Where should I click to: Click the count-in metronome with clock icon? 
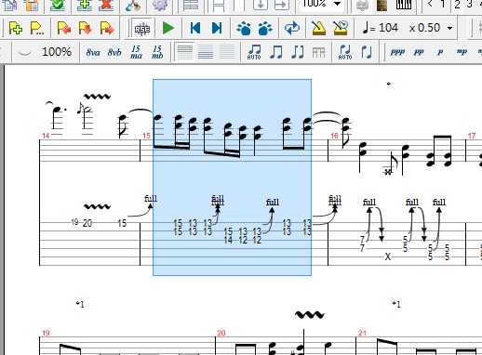click(341, 29)
